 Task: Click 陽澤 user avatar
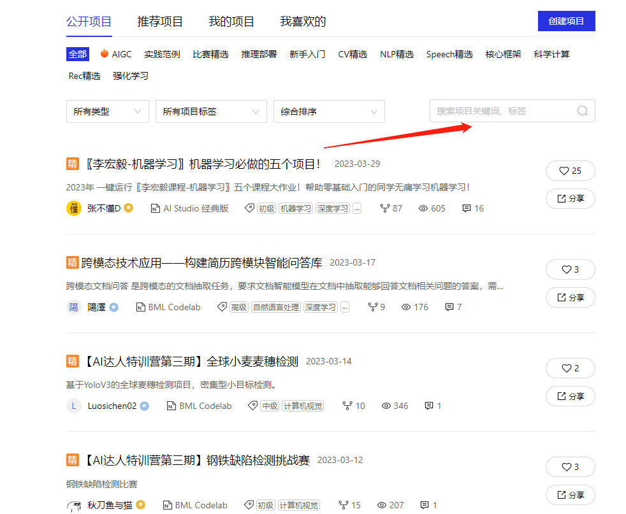[x=74, y=307]
